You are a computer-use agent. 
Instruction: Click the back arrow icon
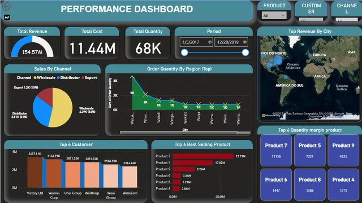tap(6, 6)
